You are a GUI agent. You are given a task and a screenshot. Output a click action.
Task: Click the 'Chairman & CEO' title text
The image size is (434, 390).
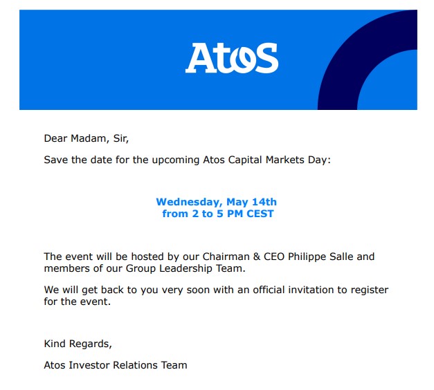pos(243,257)
